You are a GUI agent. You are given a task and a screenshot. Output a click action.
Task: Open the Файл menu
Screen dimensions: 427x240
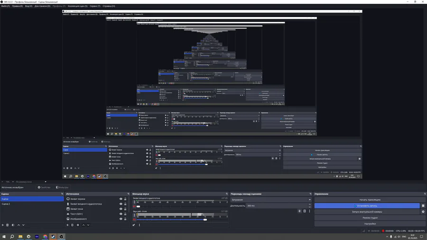(x=5, y=6)
